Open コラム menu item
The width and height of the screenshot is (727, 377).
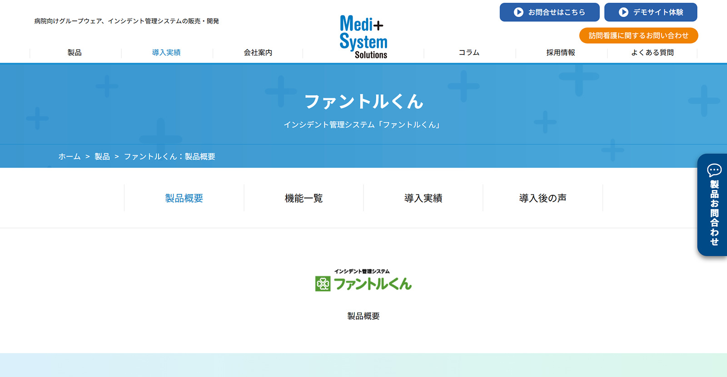(469, 53)
